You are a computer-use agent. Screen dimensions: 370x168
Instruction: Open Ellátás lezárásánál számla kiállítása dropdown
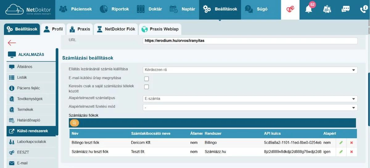(x=250, y=70)
